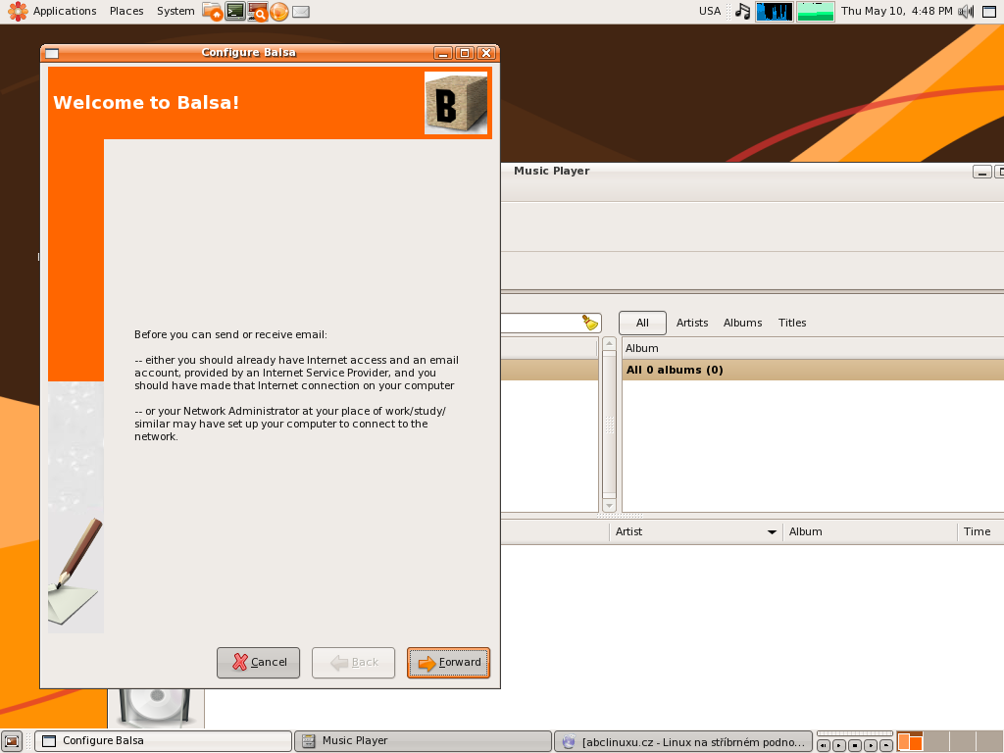Screen dimensions: 1004x753
Task: Switch to Albums filter in Music Player
Action: tap(743, 323)
